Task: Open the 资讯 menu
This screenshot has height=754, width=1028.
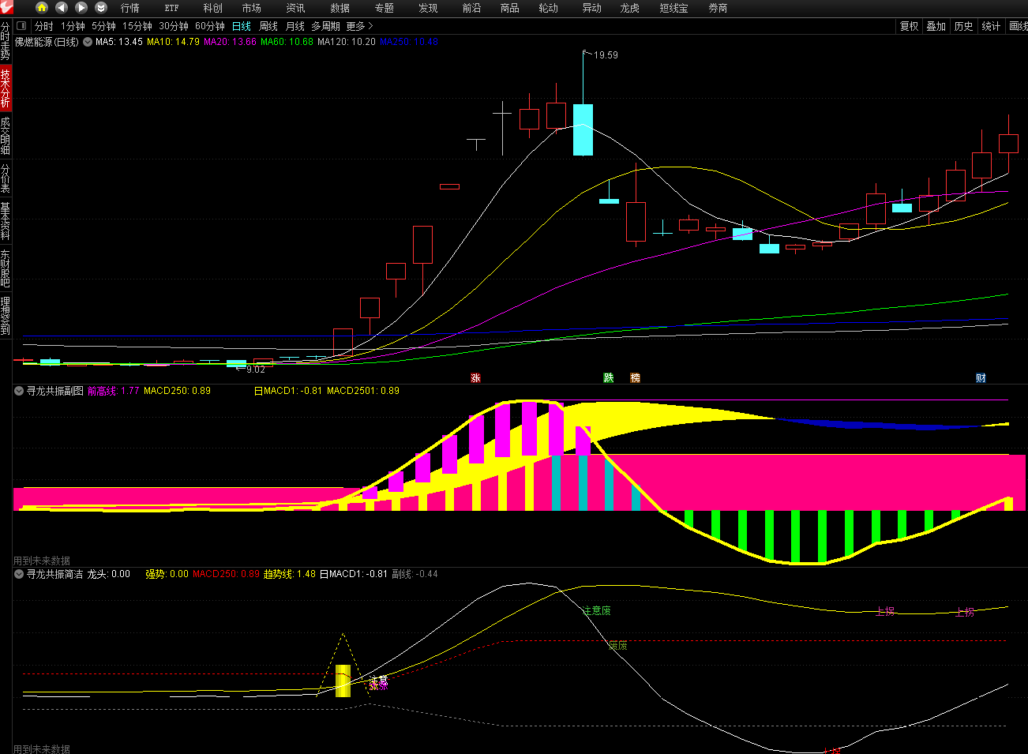Action: point(295,8)
